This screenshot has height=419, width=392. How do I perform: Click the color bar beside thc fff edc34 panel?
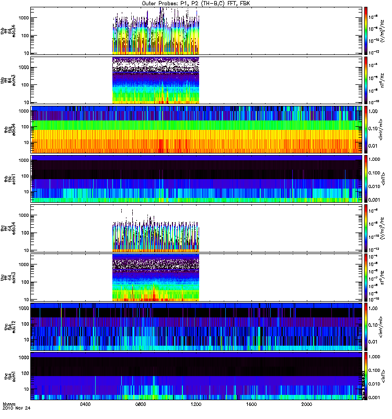(x=366, y=228)
